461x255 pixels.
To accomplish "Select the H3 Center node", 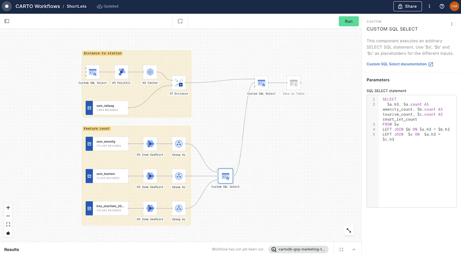I will 150,72.
